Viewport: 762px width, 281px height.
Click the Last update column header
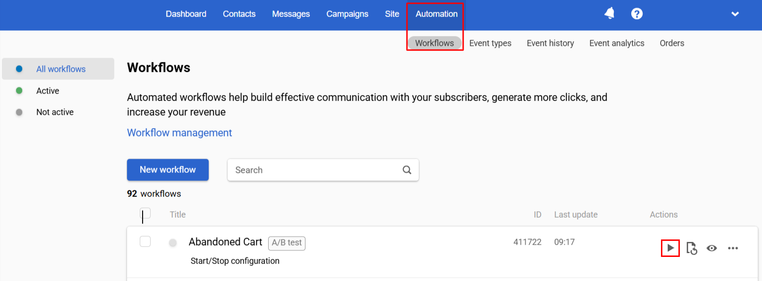[x=576, y=214]
